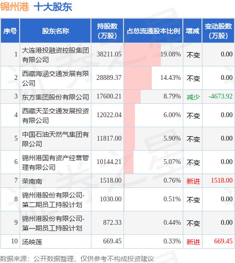This screenshot has height=263, width=235.
Task: Click holdings value 28889.37
Action: pyautogui.click(x=109, y=77)
